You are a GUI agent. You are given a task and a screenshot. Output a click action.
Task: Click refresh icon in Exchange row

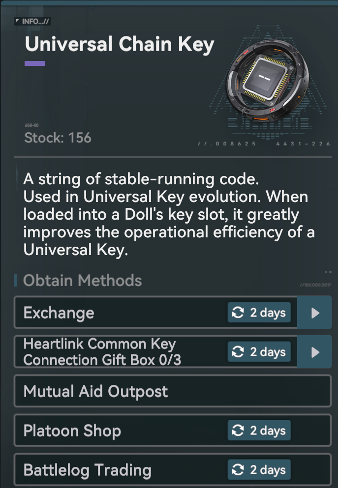238,313
